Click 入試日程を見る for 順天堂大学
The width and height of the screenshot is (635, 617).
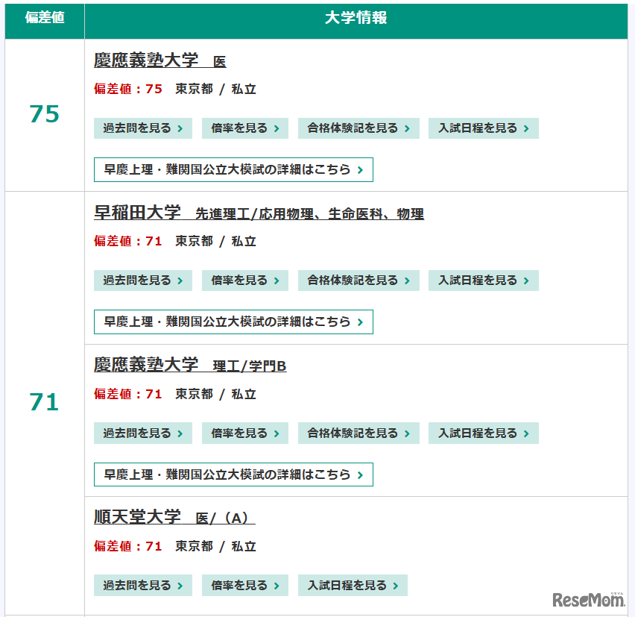pyautogui.click(x=353, y=585)
